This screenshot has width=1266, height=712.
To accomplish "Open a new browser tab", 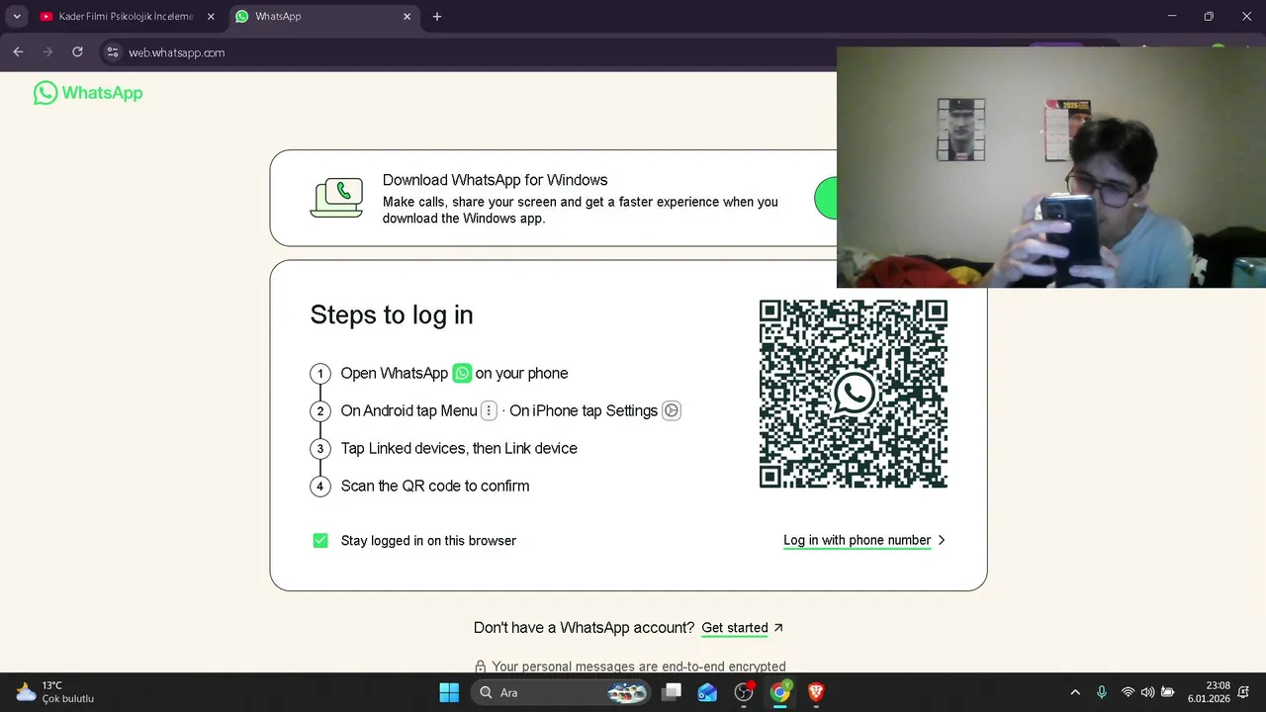I will [x=437, y=17].
